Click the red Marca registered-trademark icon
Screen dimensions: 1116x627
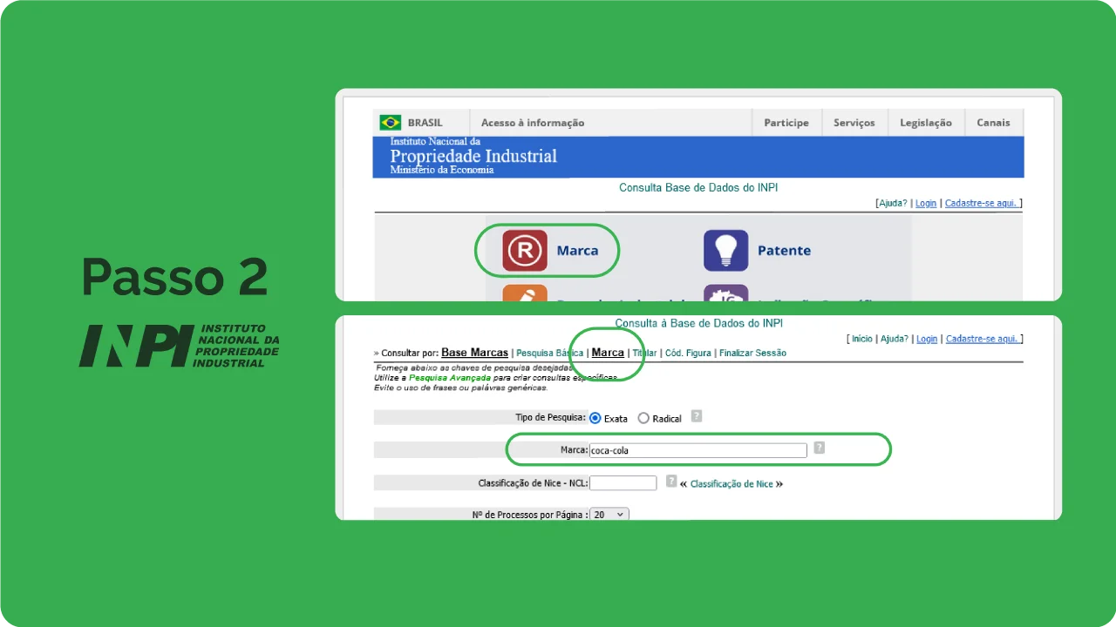point(525,251)
